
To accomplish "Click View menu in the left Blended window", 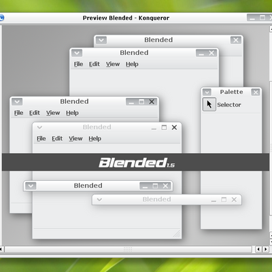I will coord(53,113).
